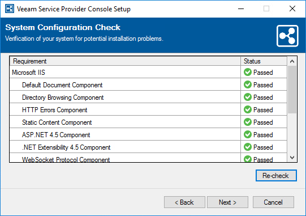Proceed with the Next button
This screenshot has width=306, height=216.
(227, 202)
